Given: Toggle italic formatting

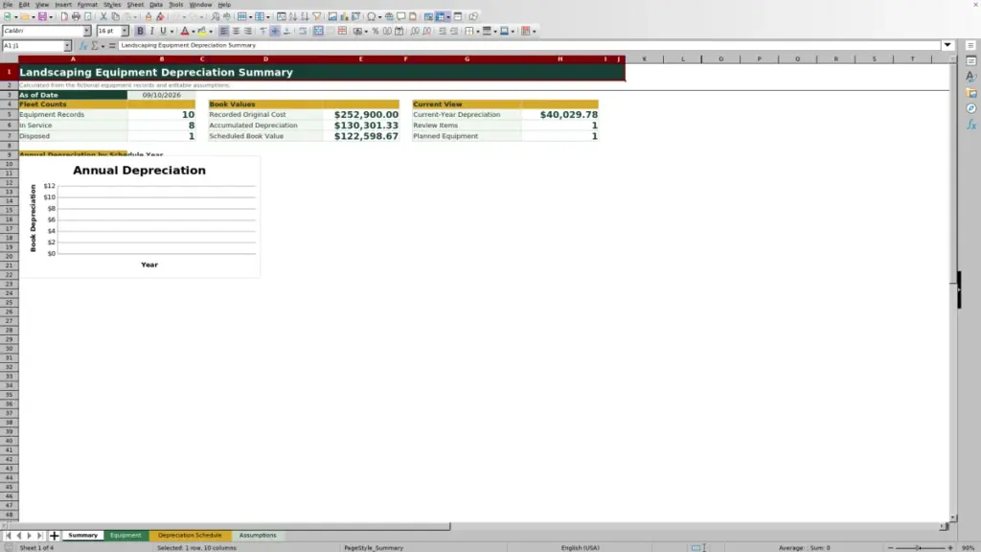Looking at the screenshot, I should pyautogui.click(x=152, y=32).
